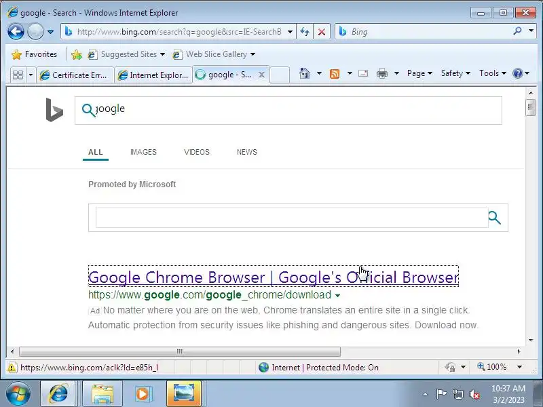Open Suggested Sites dropdown
The image size is (543, 407).
(x=126, y=54)
